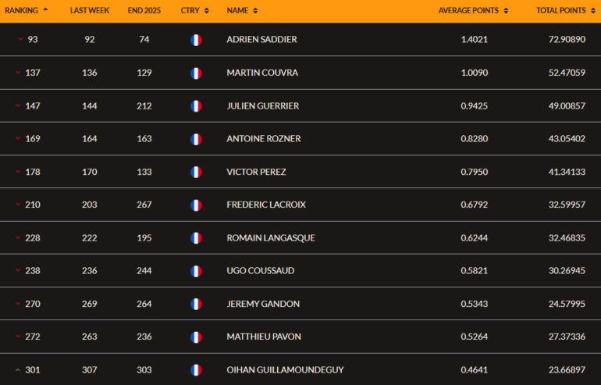The height and width of the screenshot is (385, 601).
Task: Click red down arrow beside ranking 93
Action: [x=20, y=40]
